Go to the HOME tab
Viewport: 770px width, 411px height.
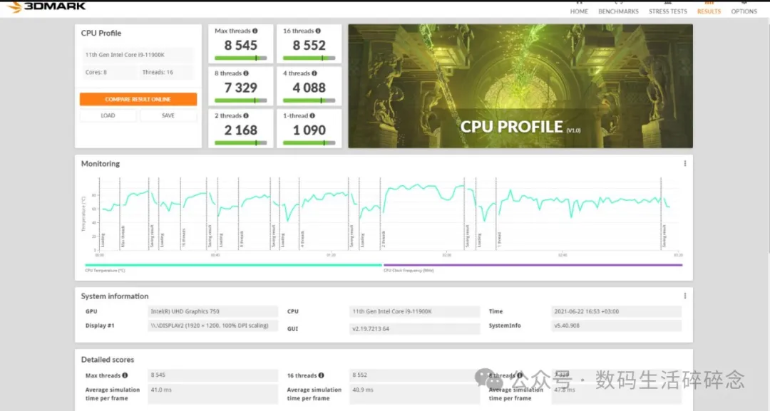pyautogui.click(x=579, y=11)
